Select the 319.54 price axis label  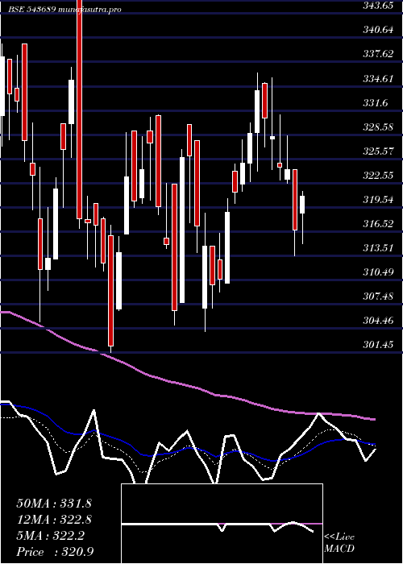coord(378,200)
